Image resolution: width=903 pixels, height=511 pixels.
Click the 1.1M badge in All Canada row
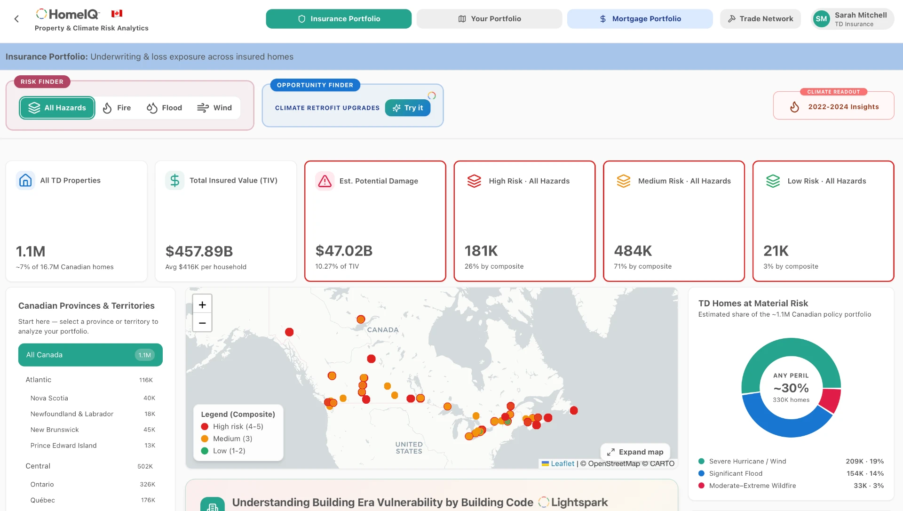click(x=144, y=355)
